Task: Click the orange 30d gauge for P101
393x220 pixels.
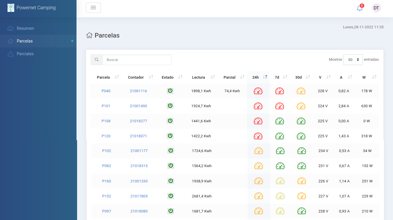Action: click(301, 106)
